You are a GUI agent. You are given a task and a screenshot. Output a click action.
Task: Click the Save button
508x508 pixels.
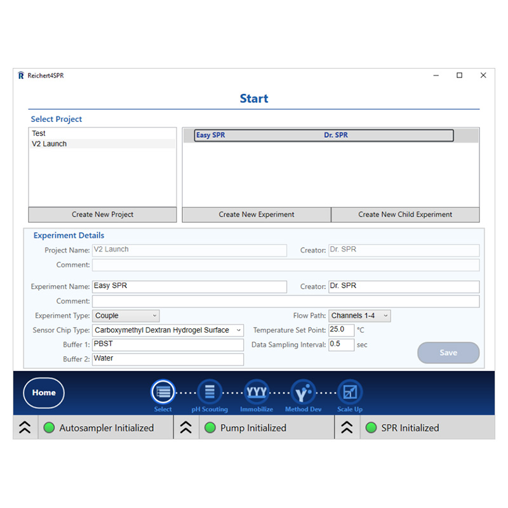pyautogui.click(x=448, y=352)
